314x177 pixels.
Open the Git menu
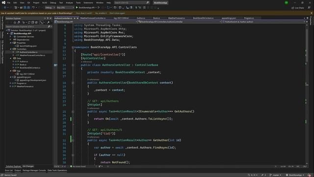tap(28, 2)
